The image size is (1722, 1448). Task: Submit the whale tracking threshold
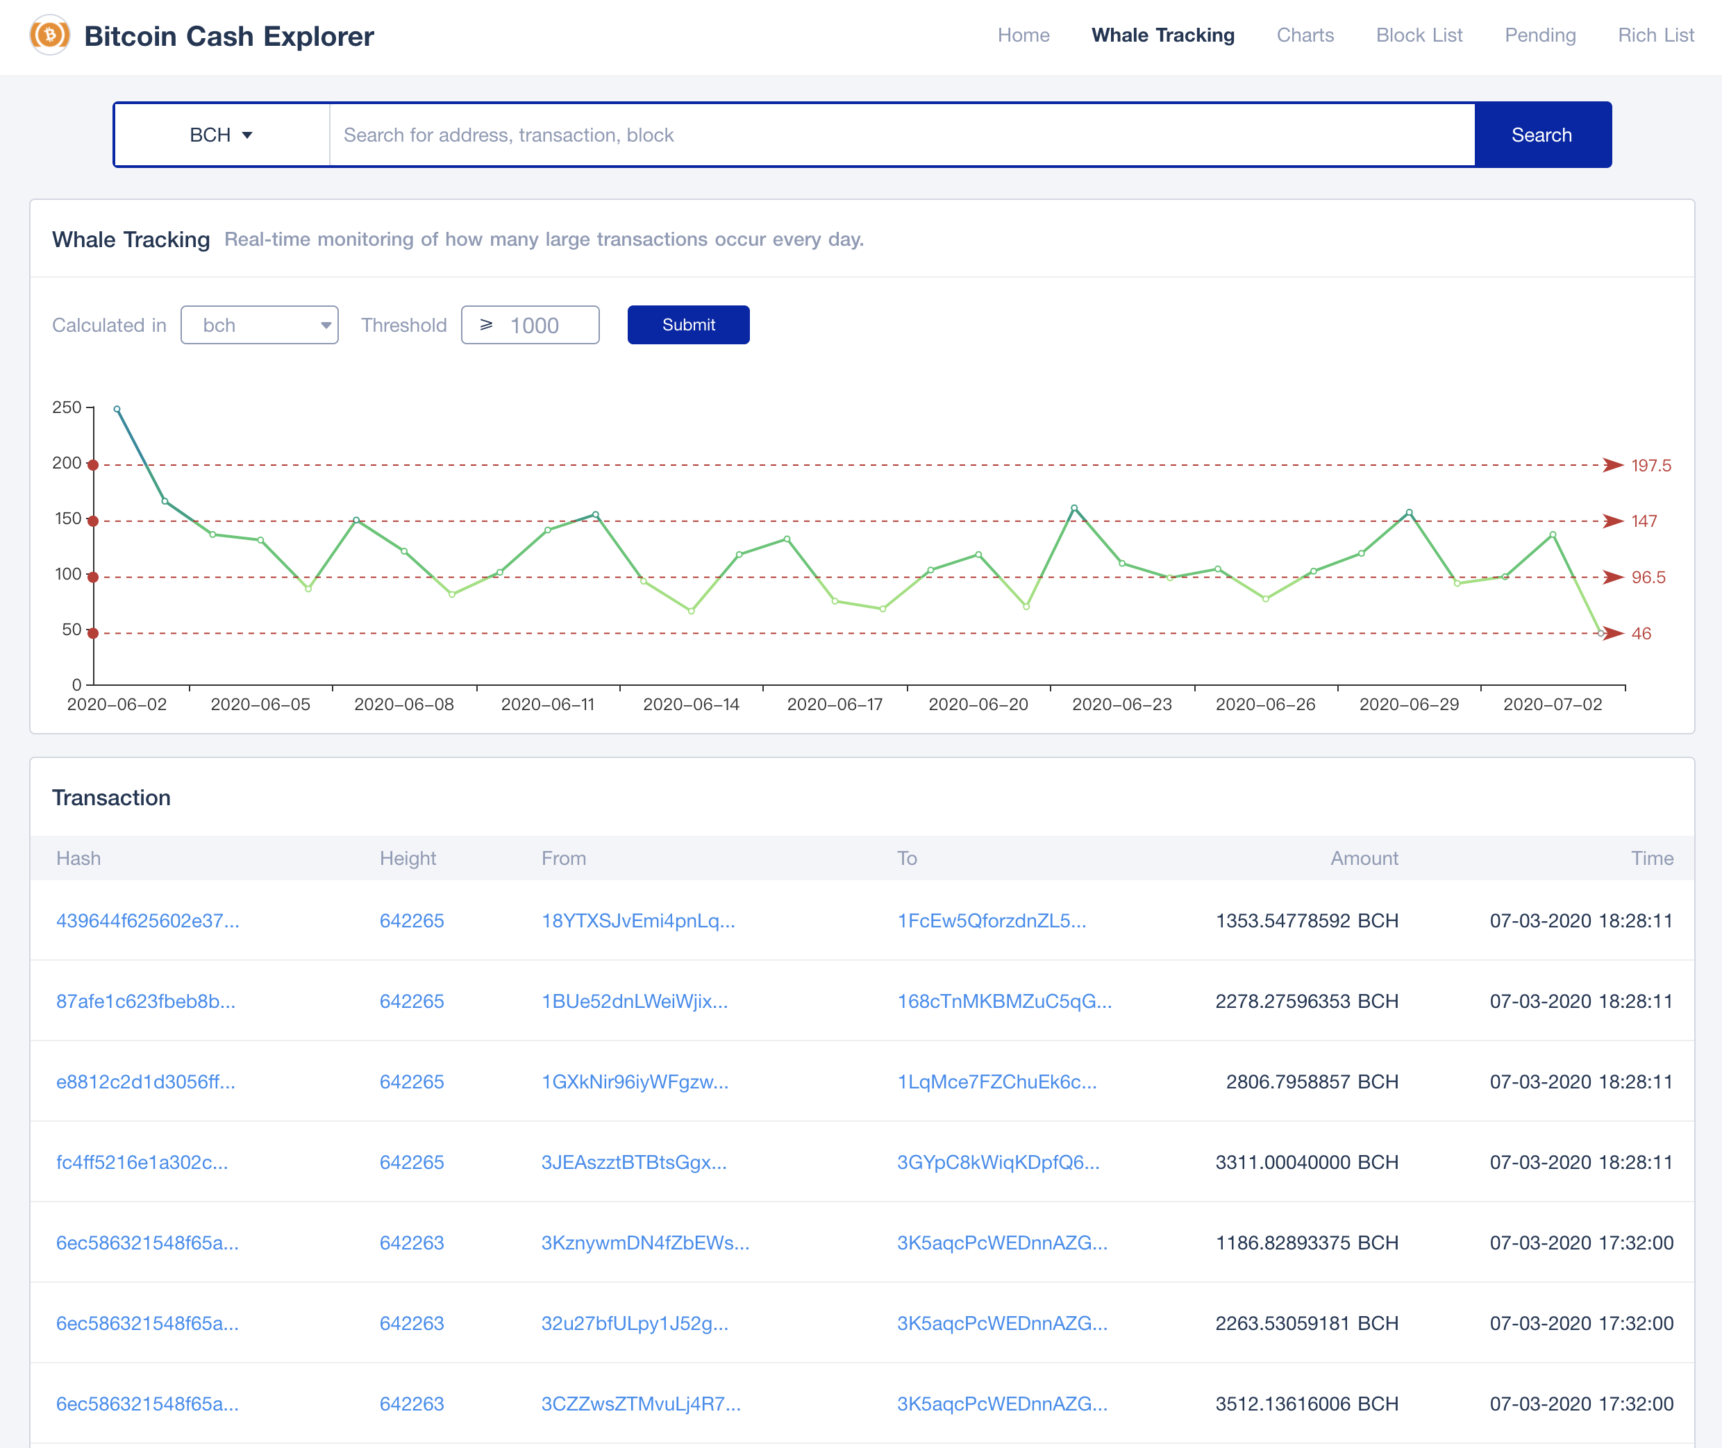pos(688,325)
